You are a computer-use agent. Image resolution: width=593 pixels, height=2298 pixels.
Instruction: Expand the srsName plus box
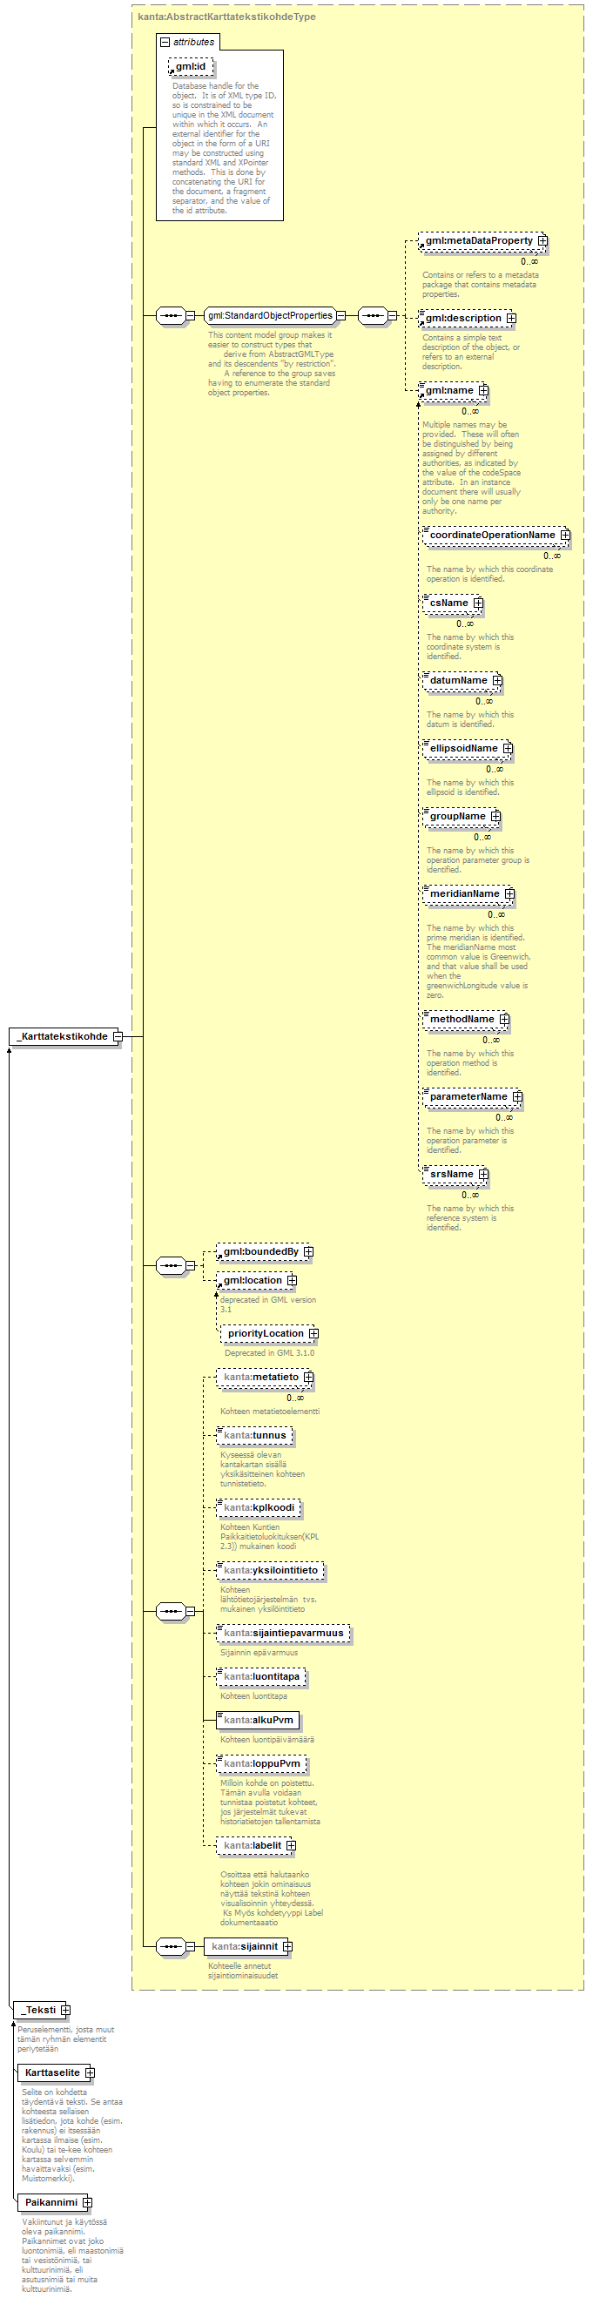click(x=483, y=1174)
